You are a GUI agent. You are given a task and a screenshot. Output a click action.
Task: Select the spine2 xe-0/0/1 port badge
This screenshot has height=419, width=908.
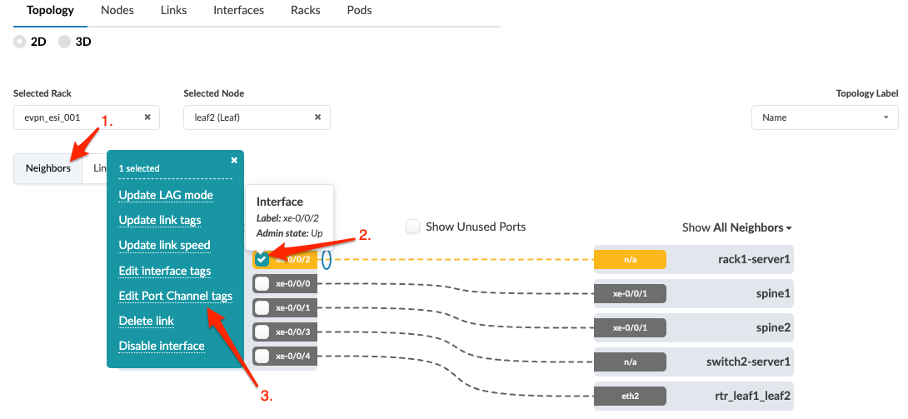630,327
